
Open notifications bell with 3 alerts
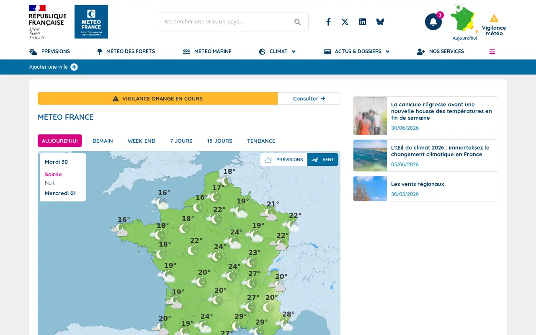[x=433, y=22]
